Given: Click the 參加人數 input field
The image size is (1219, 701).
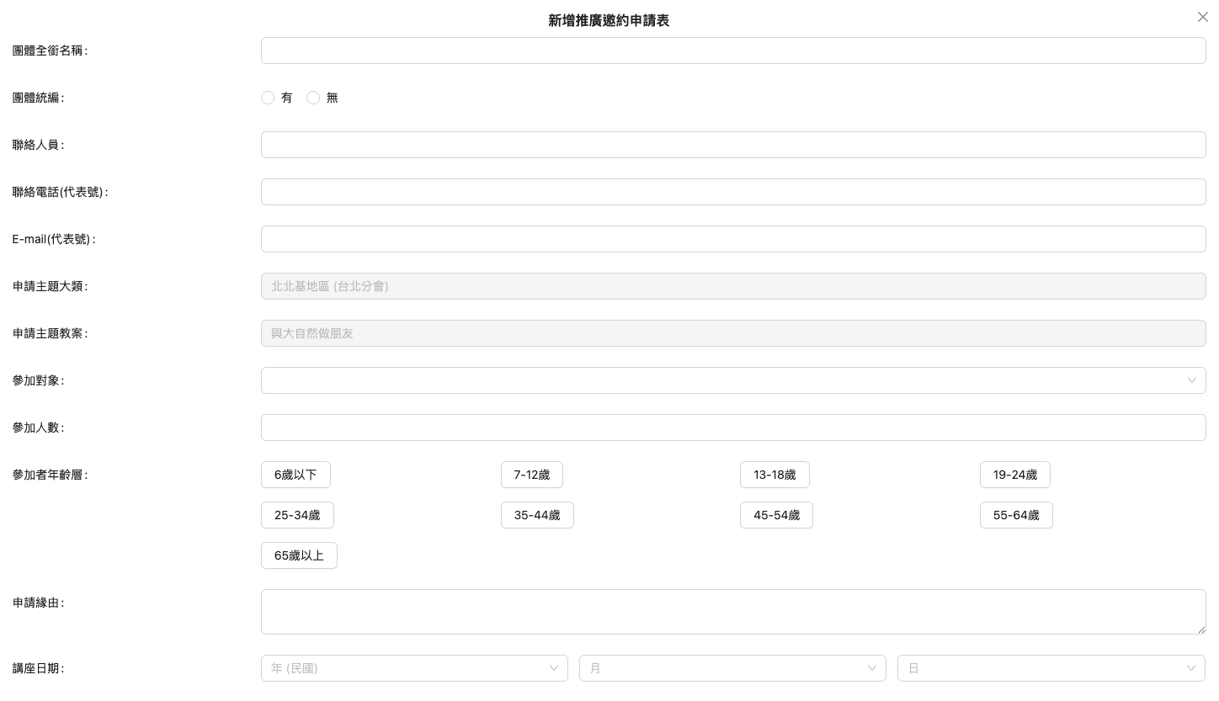Looking at the screenshot, I should (732, 428).
